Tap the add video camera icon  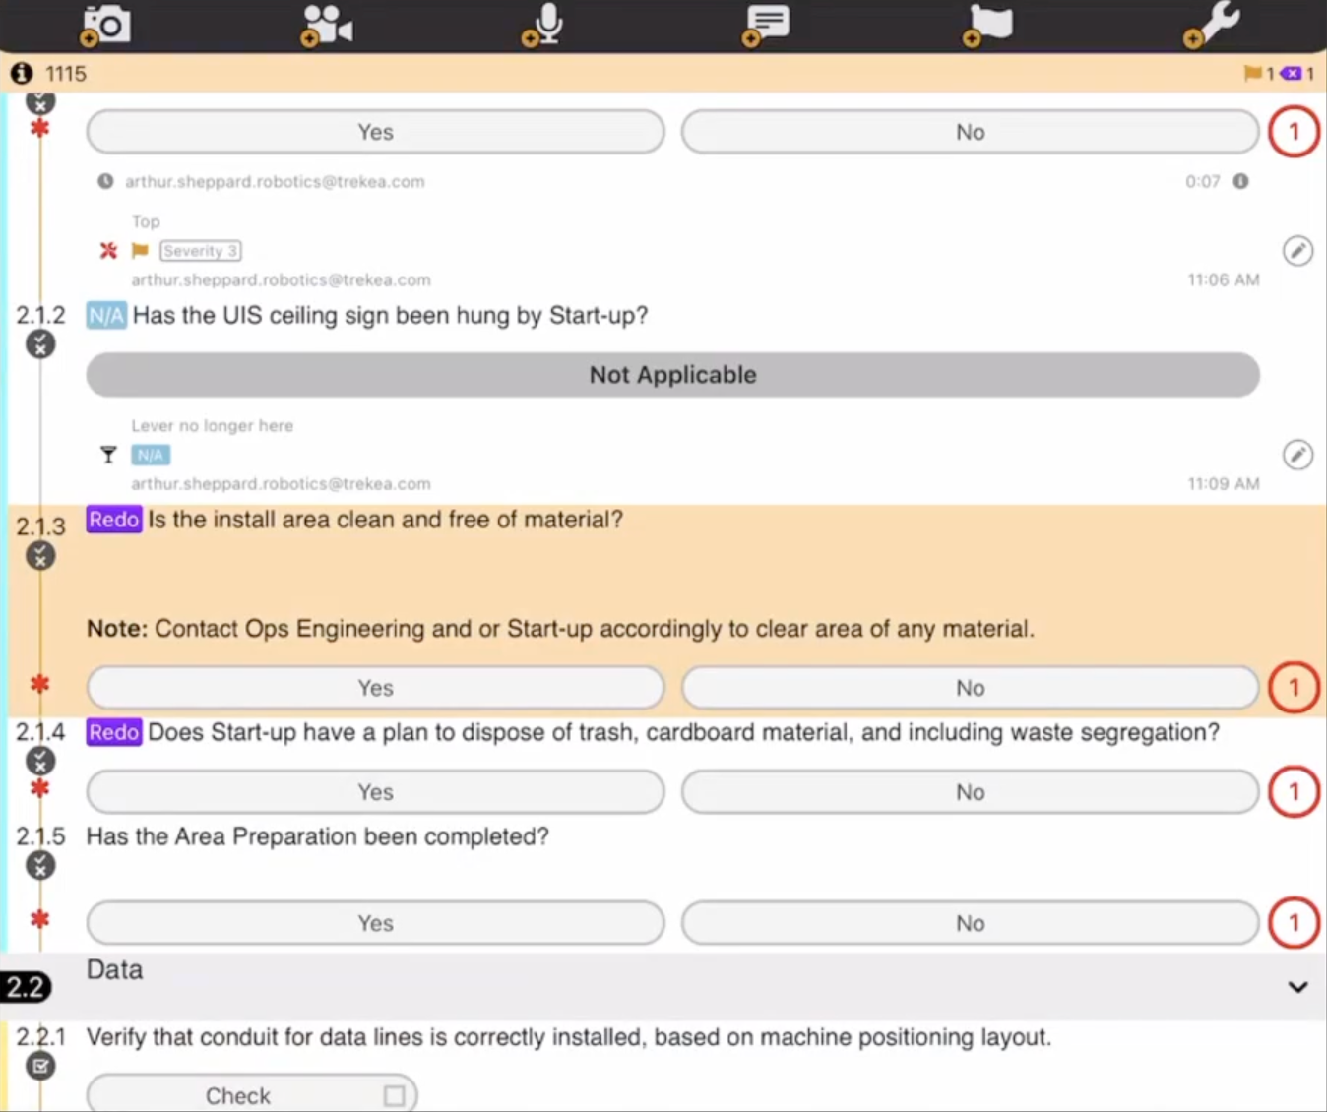pyautogui.click(x=327, y=25)
